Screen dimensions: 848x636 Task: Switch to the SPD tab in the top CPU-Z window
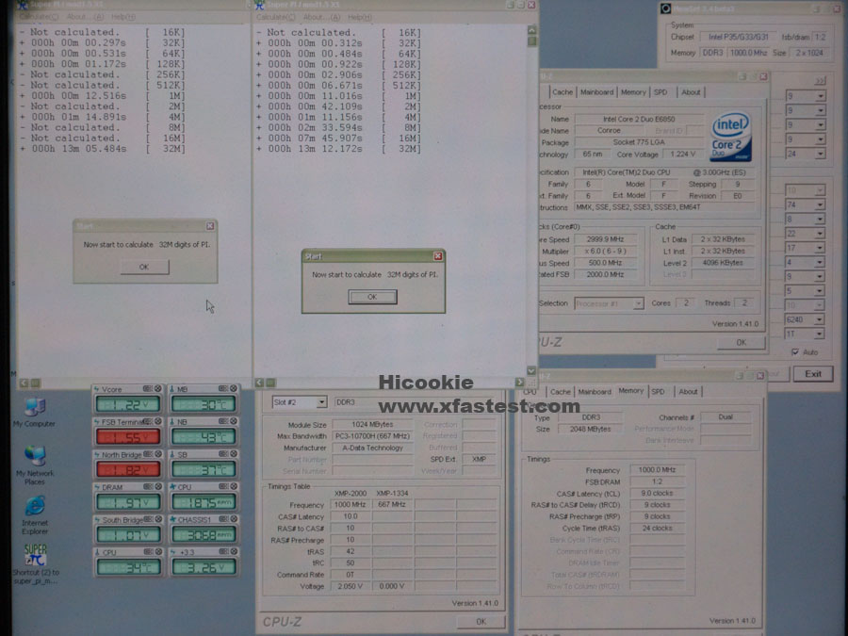[660, 92]
